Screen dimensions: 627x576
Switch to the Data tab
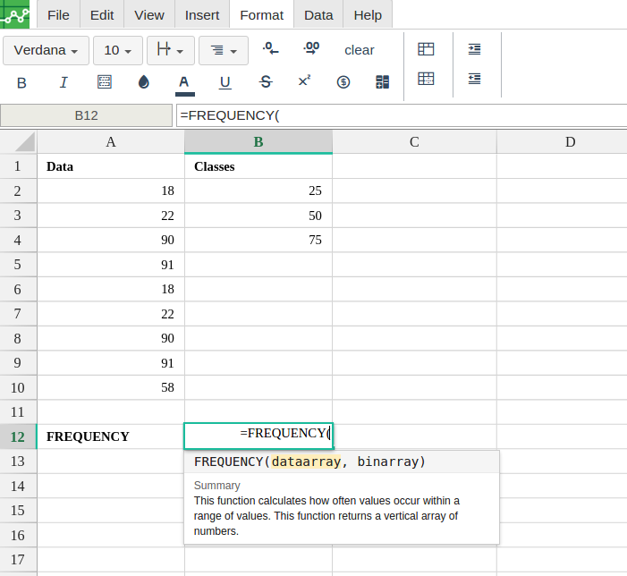pyautogui.click(x=318, y=15)
